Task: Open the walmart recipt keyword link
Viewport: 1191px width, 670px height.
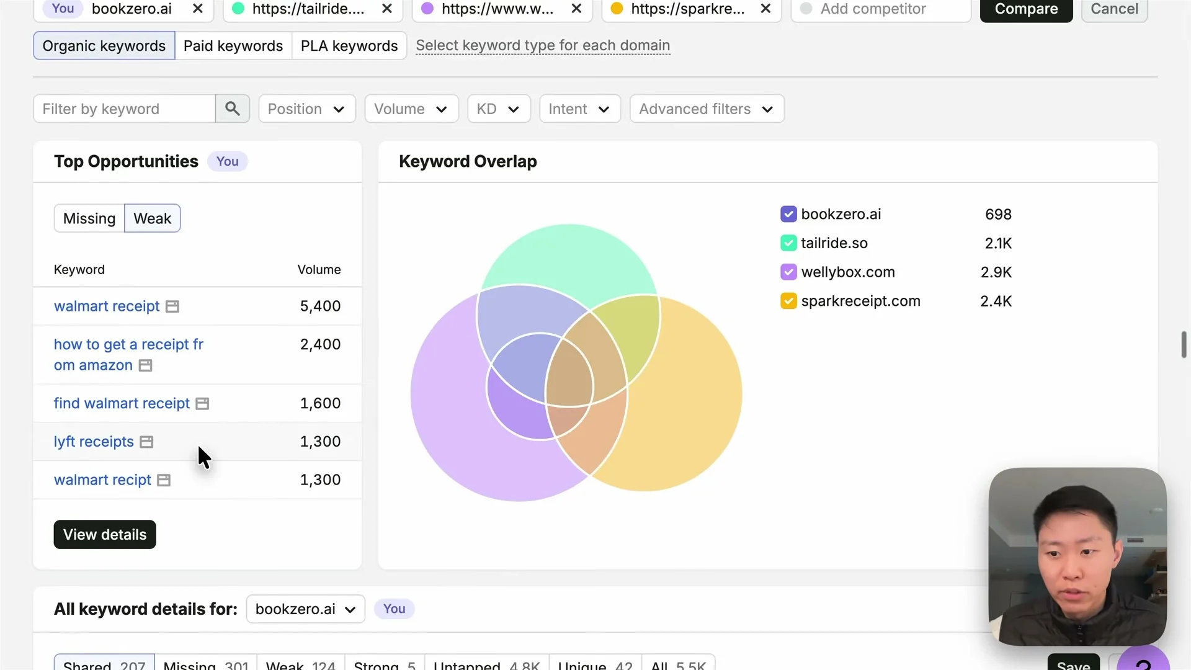Action: pyautogui.click(x=102, y=480)
